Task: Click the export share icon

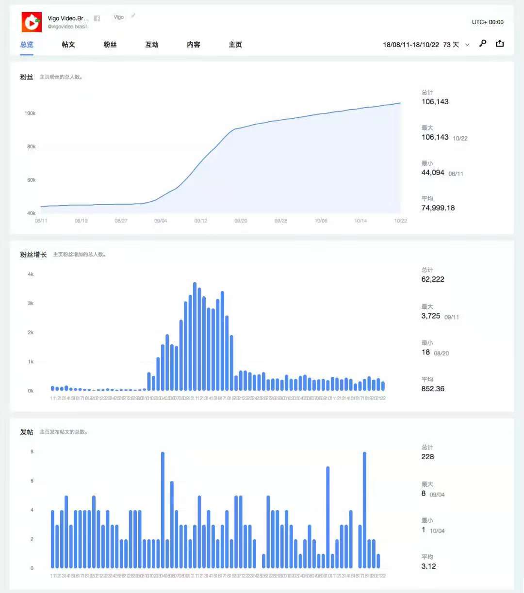Action: [500, 44]
